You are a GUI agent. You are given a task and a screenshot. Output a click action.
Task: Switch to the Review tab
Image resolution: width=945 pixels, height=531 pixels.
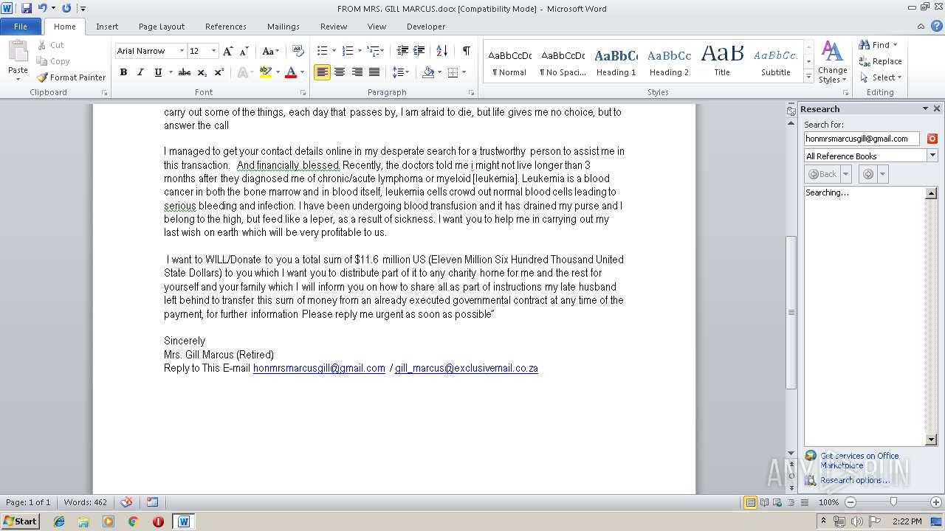point(334,27)
